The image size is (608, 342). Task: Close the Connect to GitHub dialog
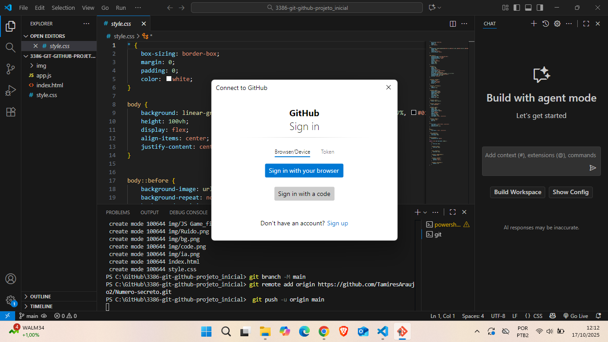(x=389, y=87)
